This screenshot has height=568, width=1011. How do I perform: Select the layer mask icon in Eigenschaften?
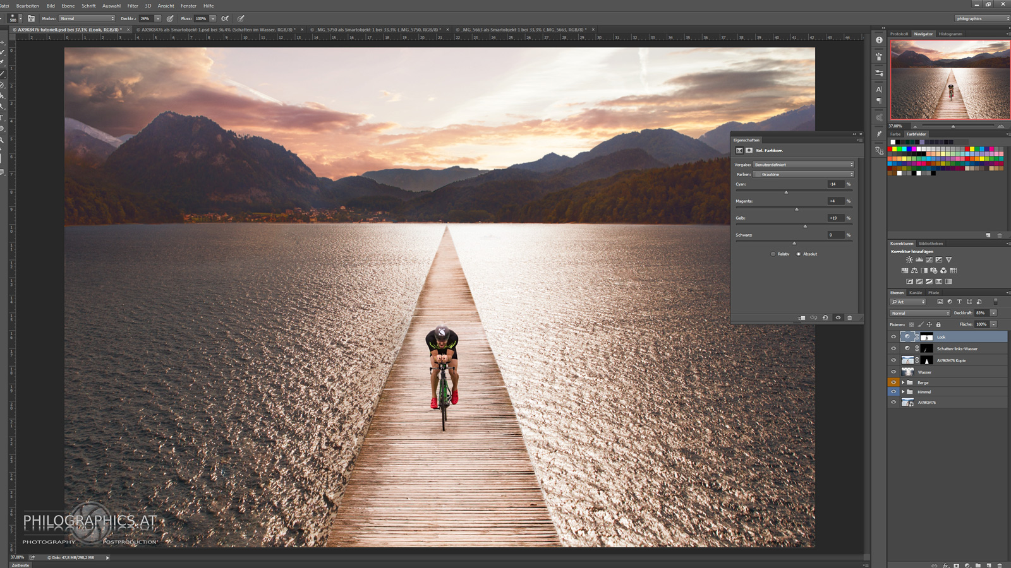pyautogui.click(x=749, y=151)
